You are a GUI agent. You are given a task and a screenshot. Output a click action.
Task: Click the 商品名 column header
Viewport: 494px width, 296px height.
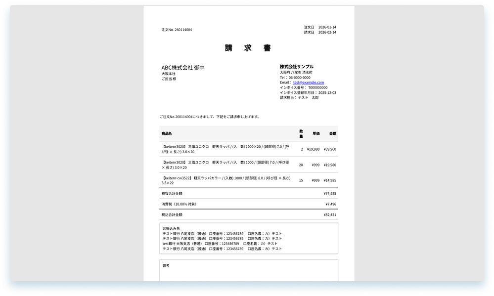(167, 133)
